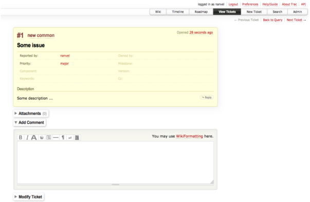310x202 pixels.
Task: Click the 'Reported by:' label
Action: pos(29,56)
